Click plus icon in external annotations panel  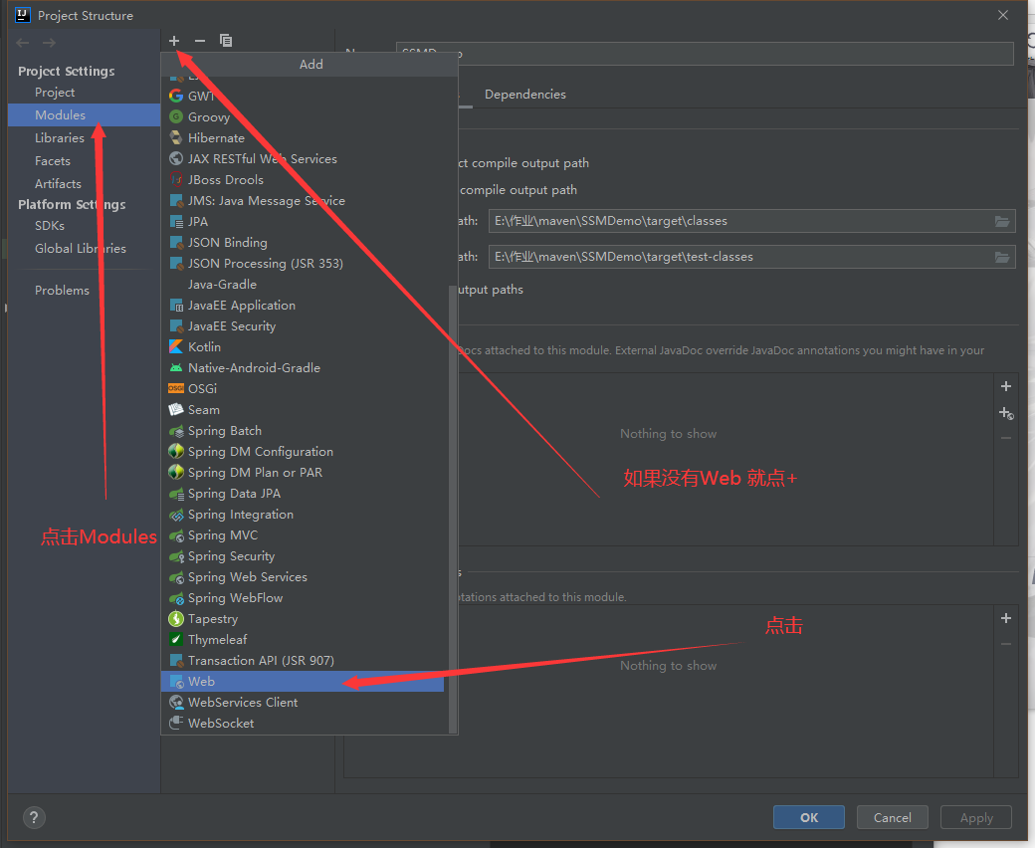(x=1006, y=618)
